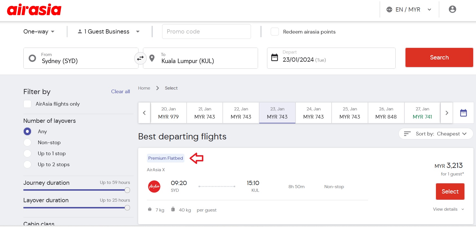This screenshot has width=476, height=227.
Task: Open the user account profile icon
Action: pos(452,9)
